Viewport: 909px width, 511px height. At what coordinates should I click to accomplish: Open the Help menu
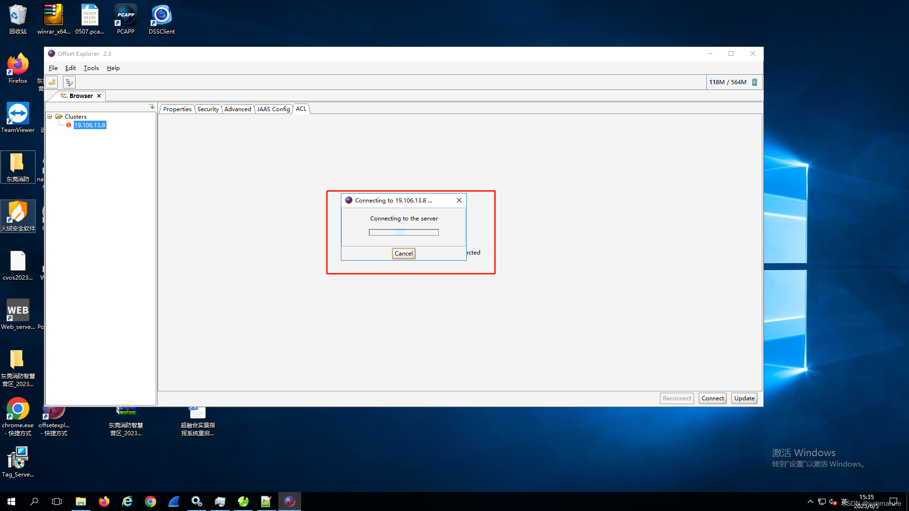[x=113, y=68]
